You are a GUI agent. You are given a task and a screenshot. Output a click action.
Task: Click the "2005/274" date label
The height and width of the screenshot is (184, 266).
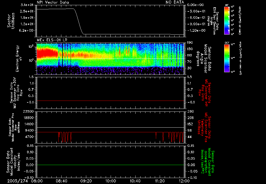tap(18, 181)
